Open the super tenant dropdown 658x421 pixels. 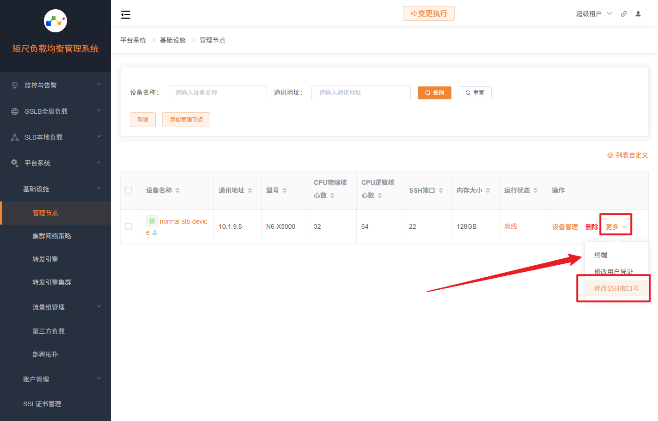[594, 14]
